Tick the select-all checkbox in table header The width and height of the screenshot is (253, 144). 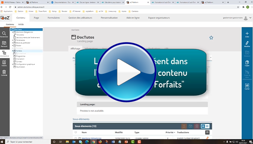[76, 132]
